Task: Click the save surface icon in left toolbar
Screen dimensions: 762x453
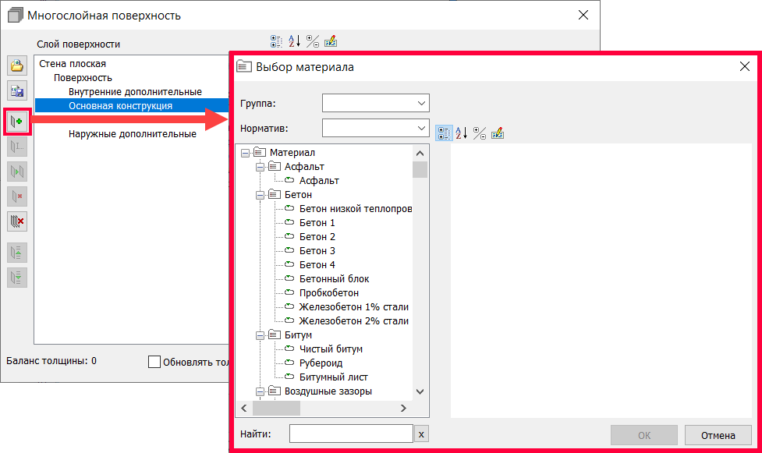Action: 16,90
